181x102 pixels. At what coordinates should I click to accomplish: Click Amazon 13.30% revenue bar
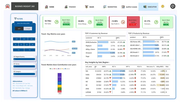(106, 53)
